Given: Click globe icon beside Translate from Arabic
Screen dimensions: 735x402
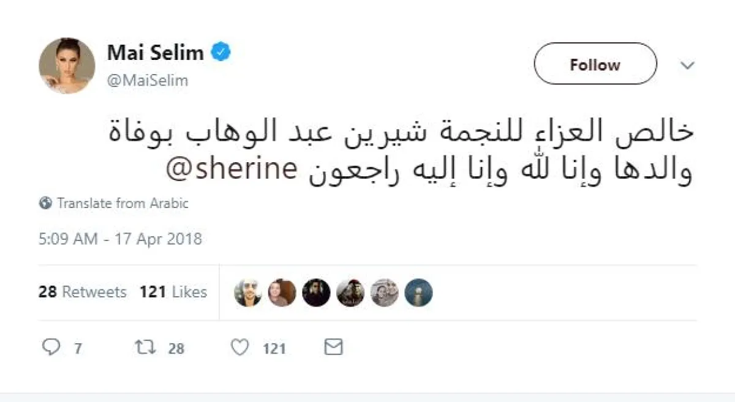Looking at the screenshot, I should (45, 203).
